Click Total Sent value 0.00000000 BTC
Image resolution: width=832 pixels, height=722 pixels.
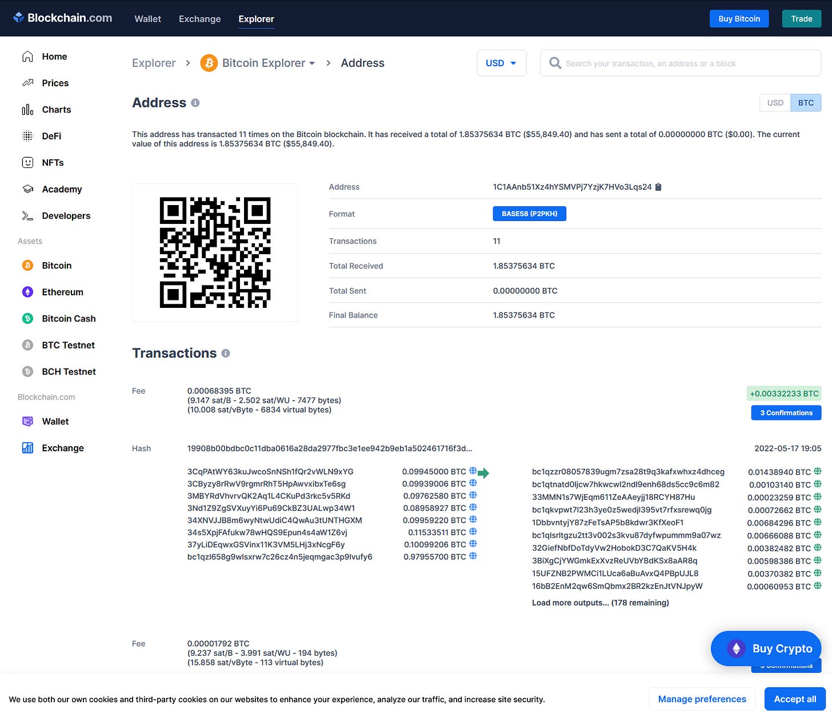pos(525,291)
